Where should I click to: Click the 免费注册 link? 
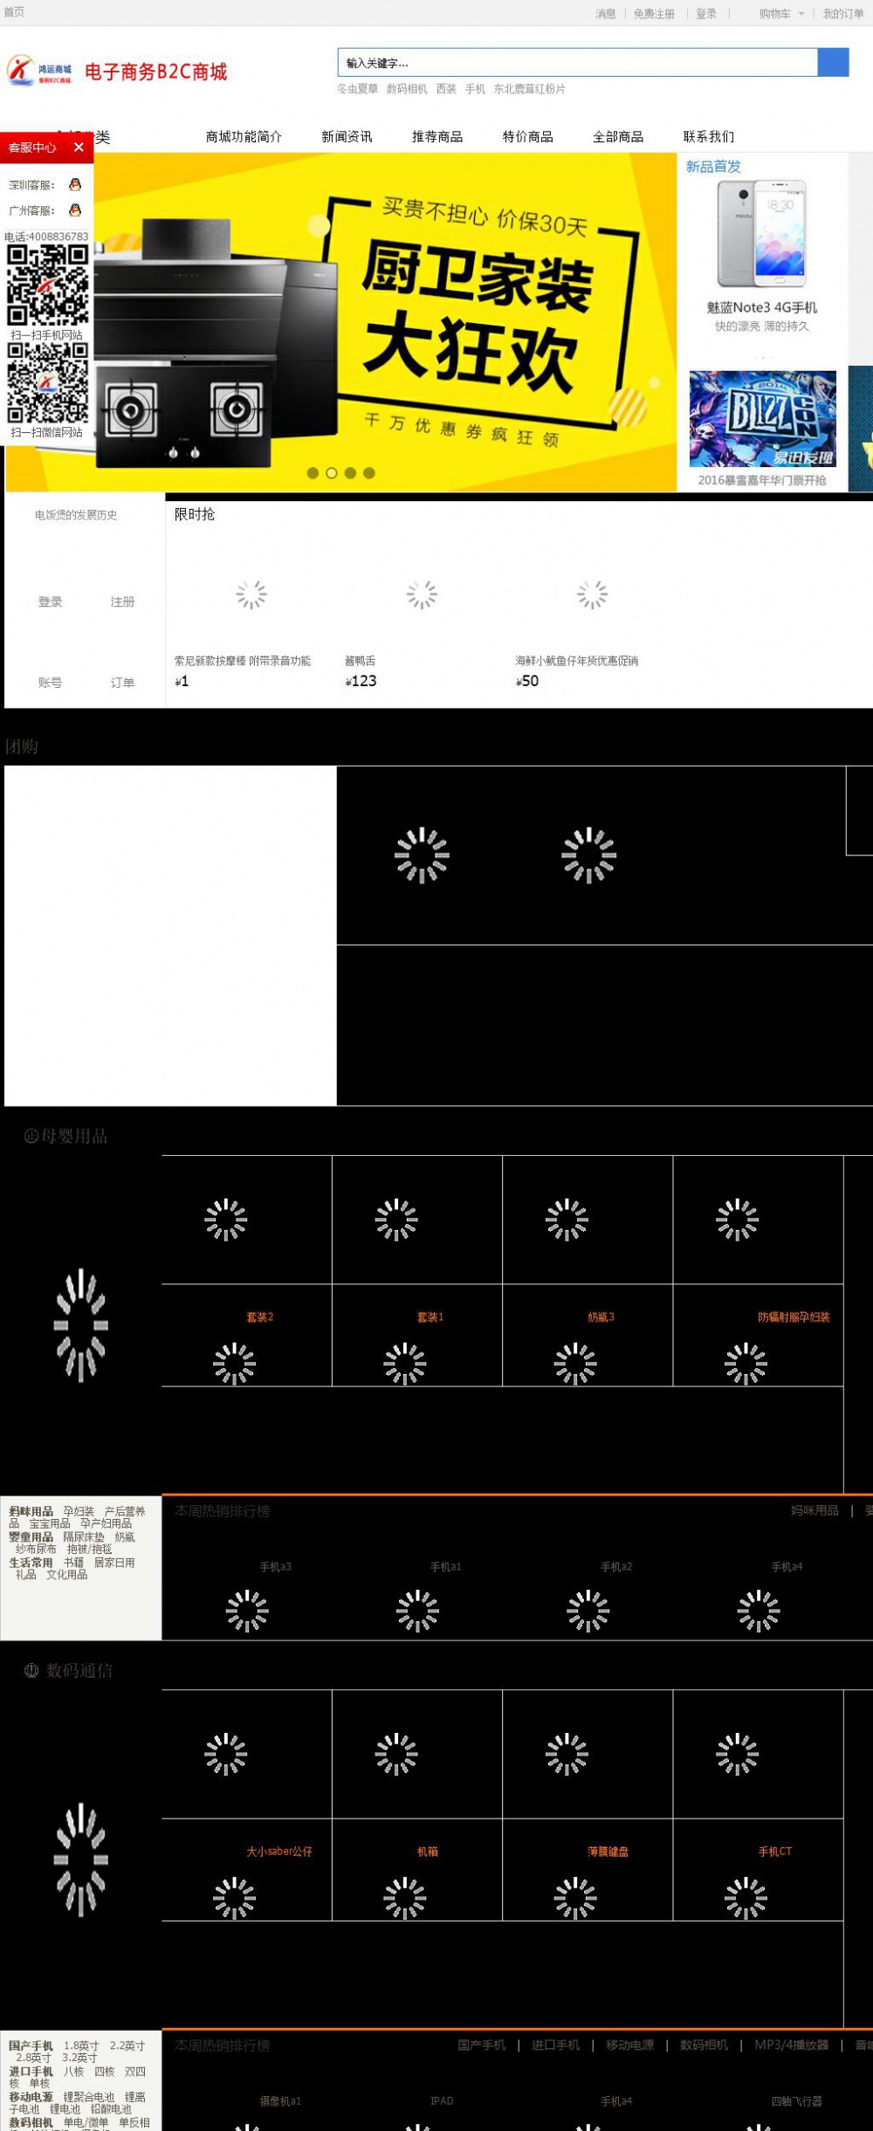coord(654,14)
